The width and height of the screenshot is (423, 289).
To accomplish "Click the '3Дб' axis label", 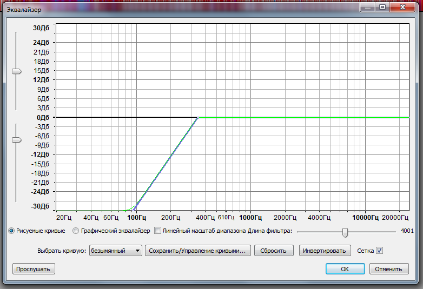I will pyautogui.click(x=43, y=108).
